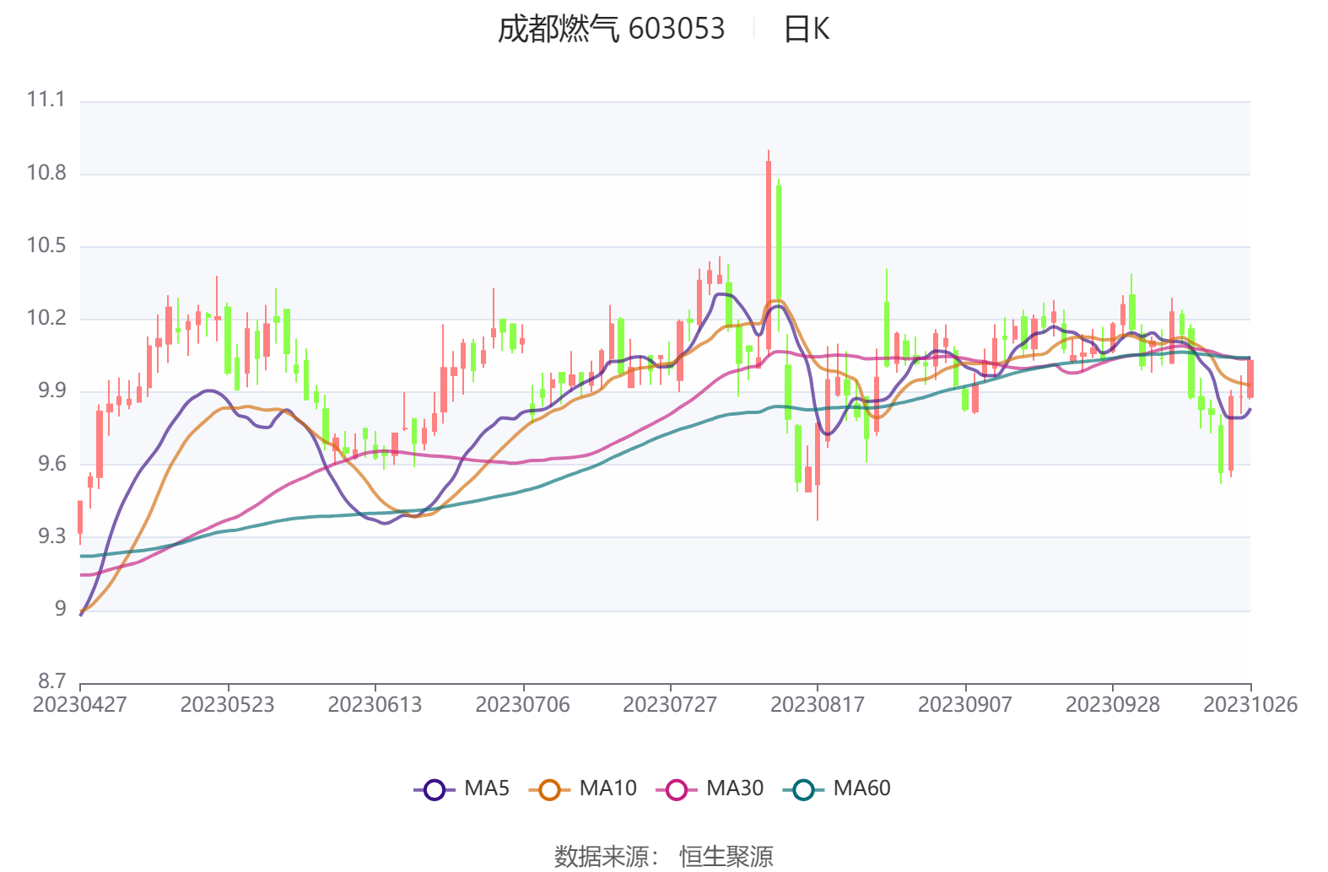This screenshot has height=872, width=1328.
Task: Click x-axis date label 20230727
Action: pos(670,705)
